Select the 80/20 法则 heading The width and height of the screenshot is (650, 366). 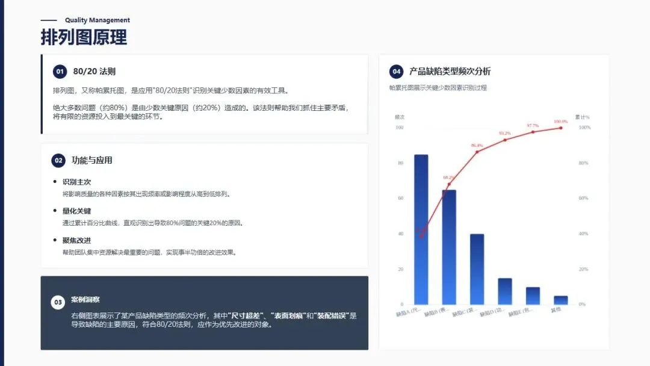click(94, 71)
